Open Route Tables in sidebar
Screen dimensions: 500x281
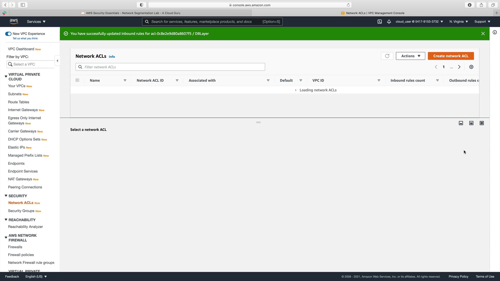pos(18,102)
